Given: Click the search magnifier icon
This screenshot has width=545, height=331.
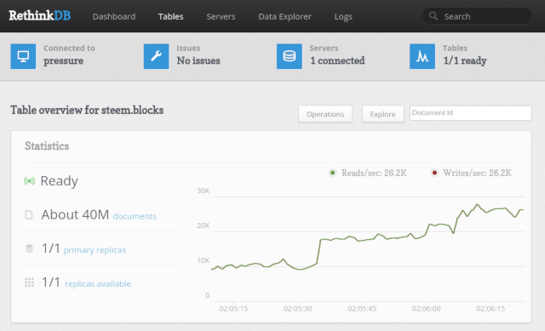Looking at the screenshot, I should pos(433,16).
